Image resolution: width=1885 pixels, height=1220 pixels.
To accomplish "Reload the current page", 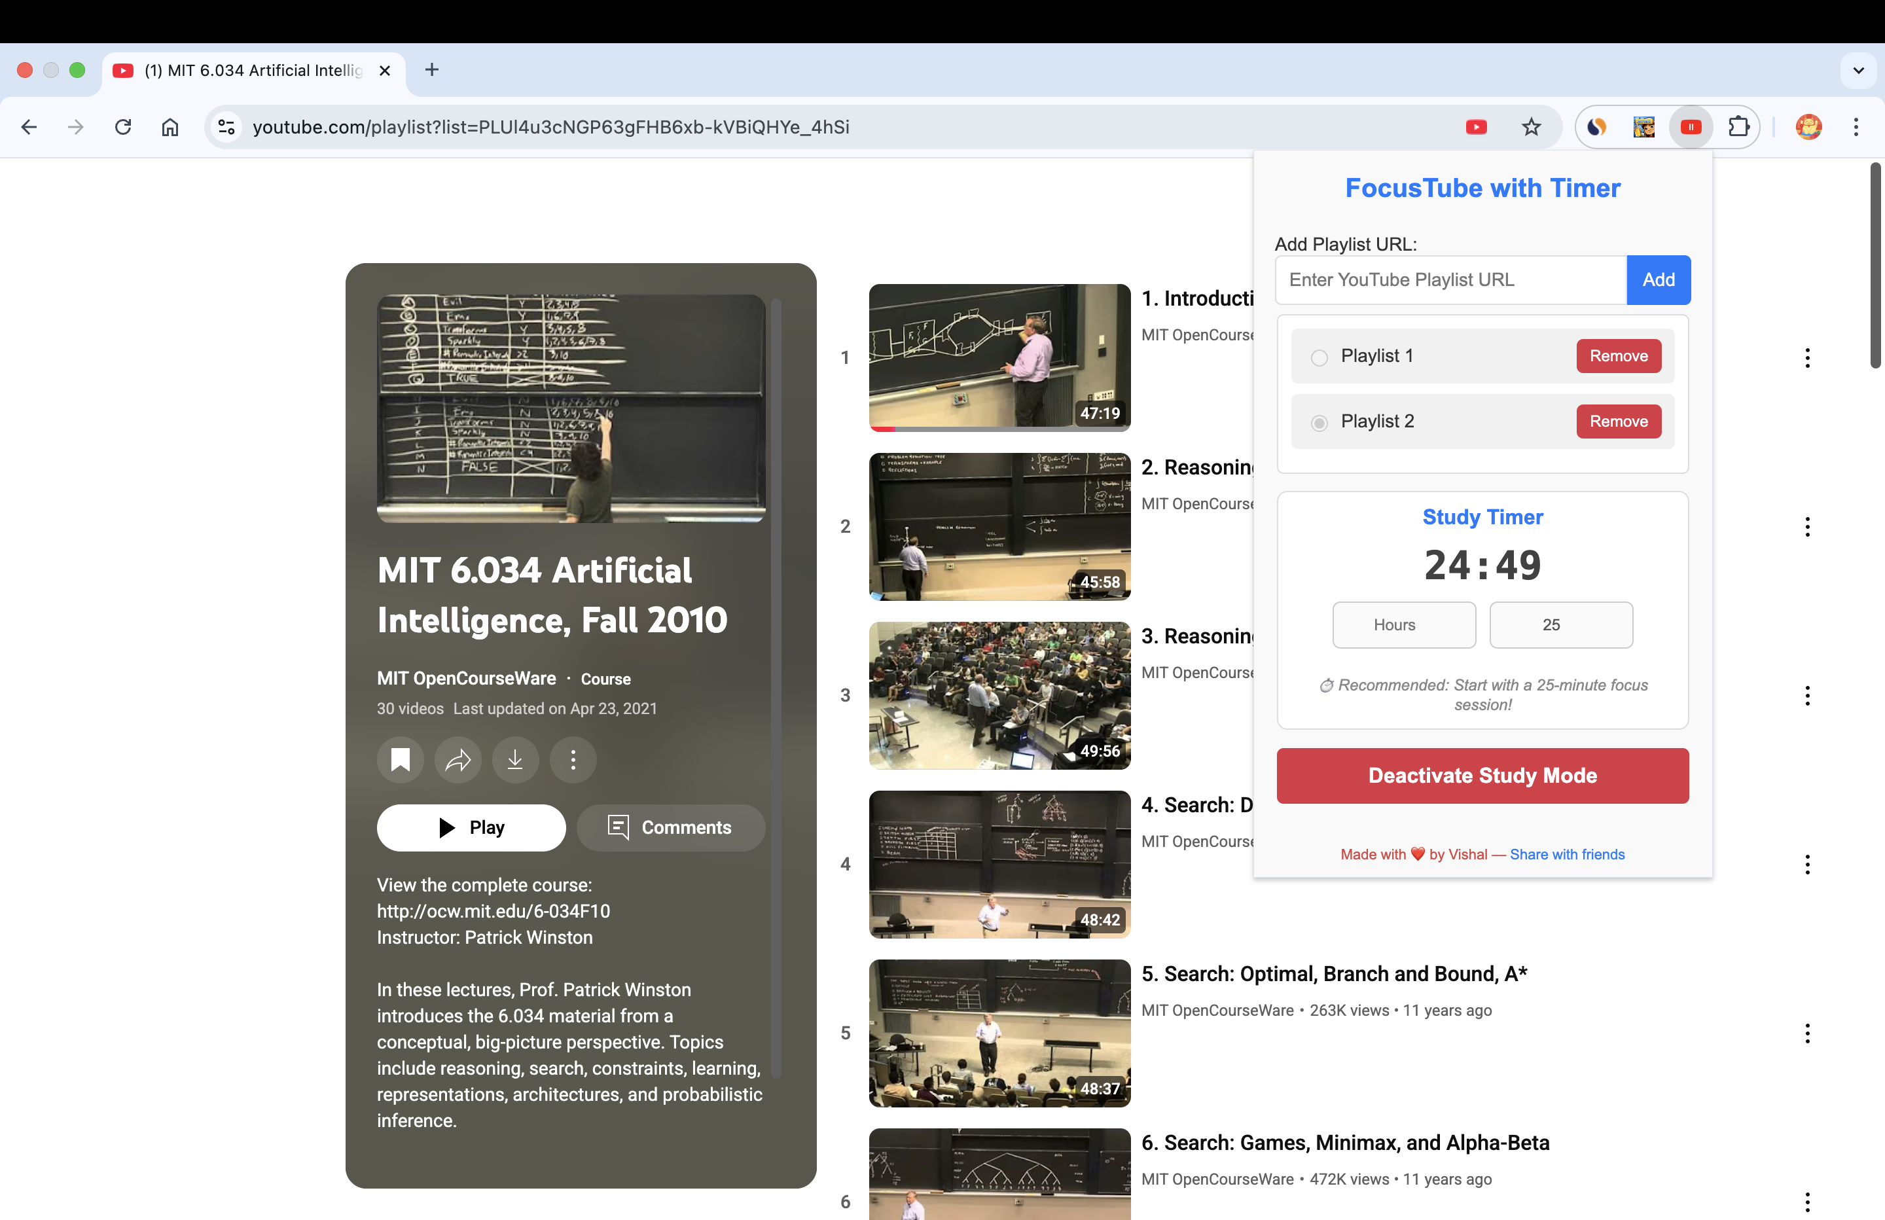I will pos(123,127).
